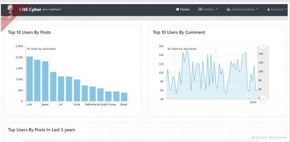Open the Home menu item
Screen dimensions: 290x142
pyautogui.click(x=183, y=9)
